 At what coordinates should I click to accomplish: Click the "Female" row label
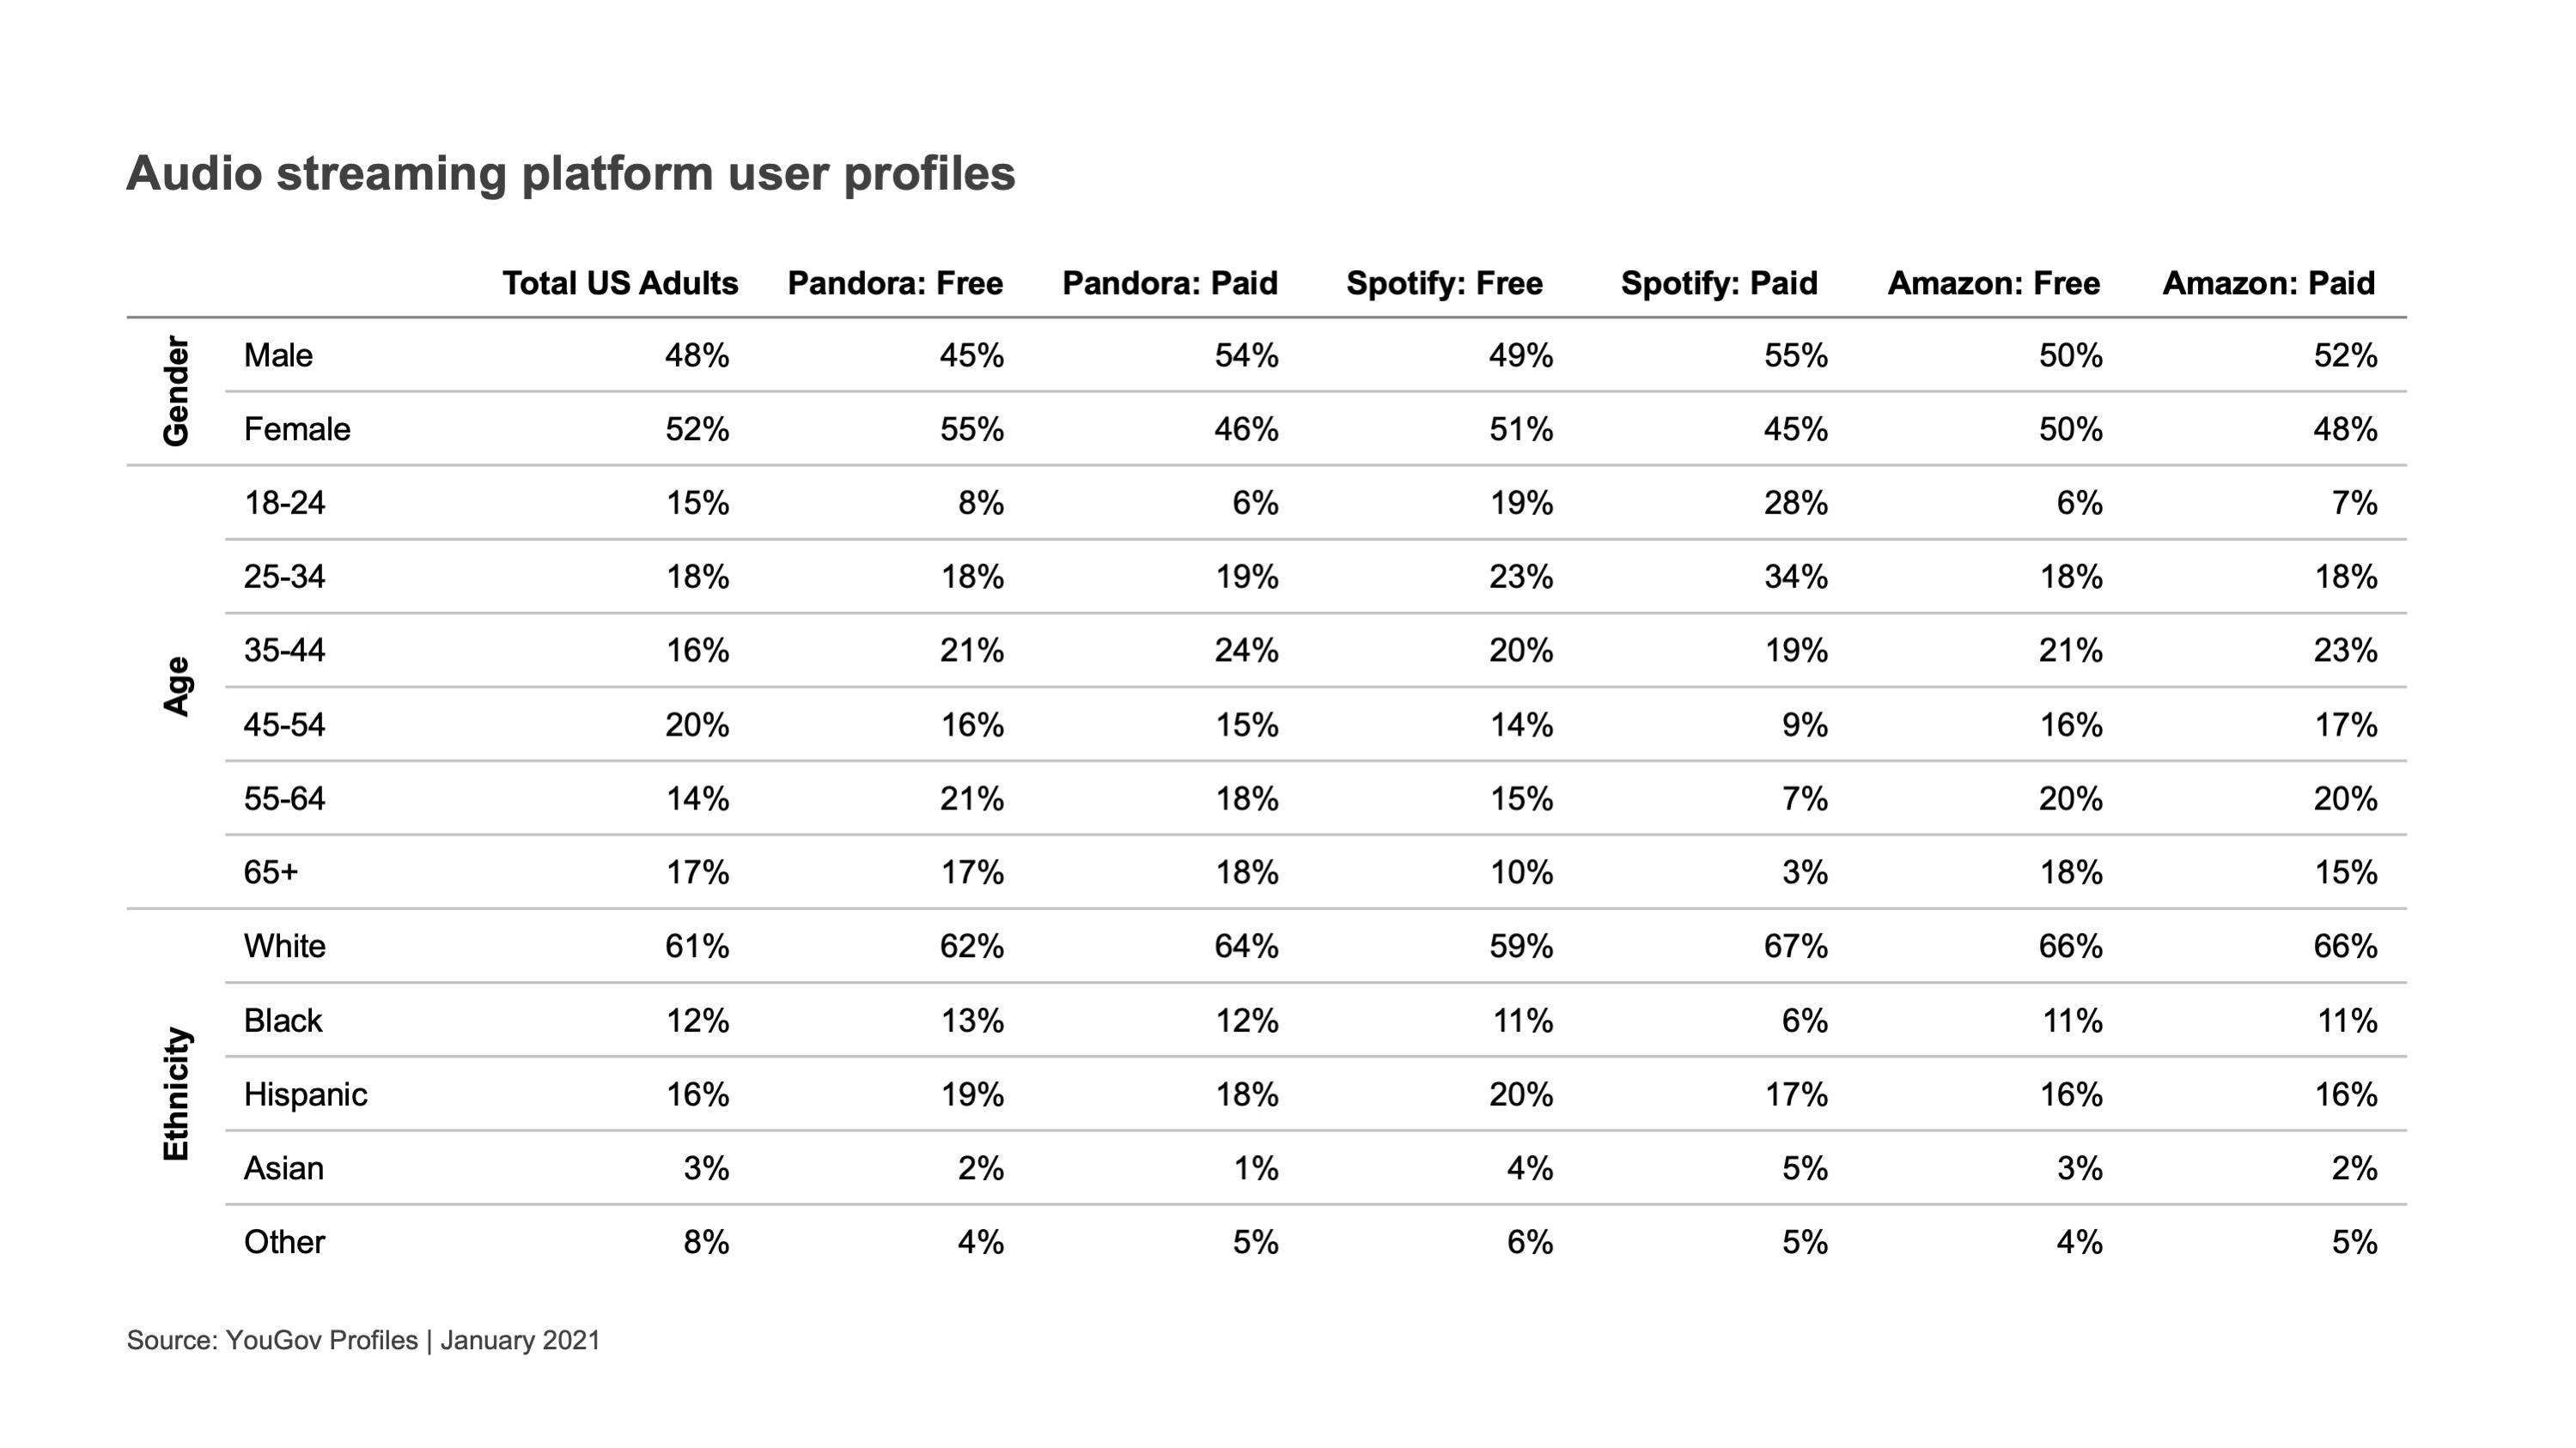coord(297,430)
